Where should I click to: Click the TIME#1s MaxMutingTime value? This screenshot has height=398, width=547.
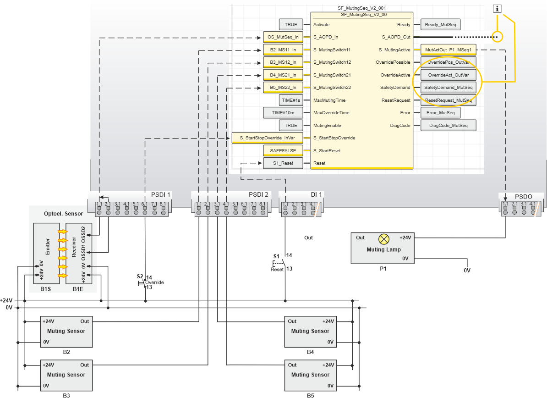291,100
